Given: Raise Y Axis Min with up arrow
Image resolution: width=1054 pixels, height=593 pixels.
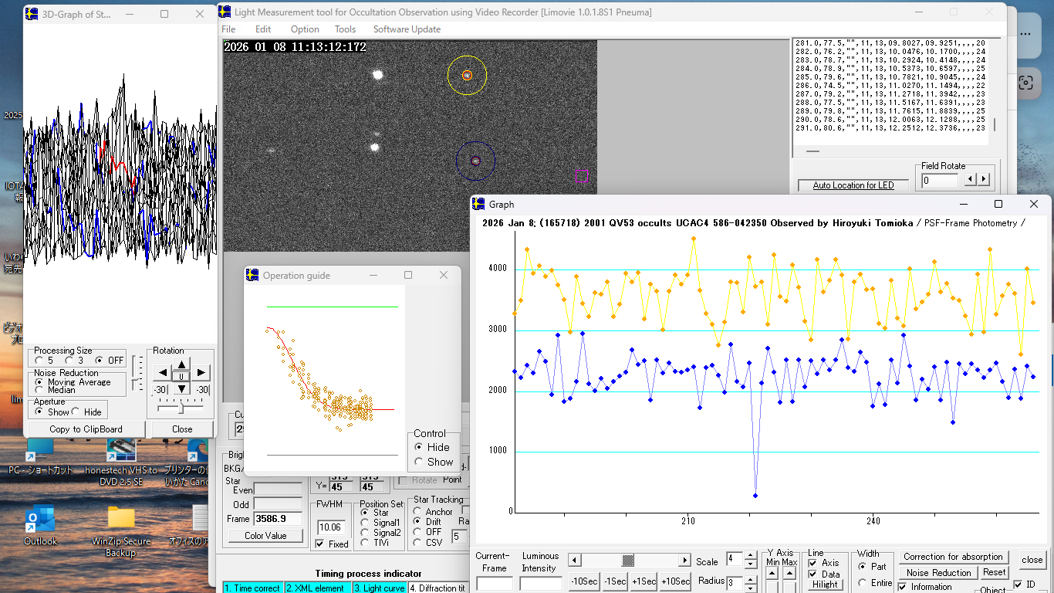Looking at the screenshot, I should point(772,573).
